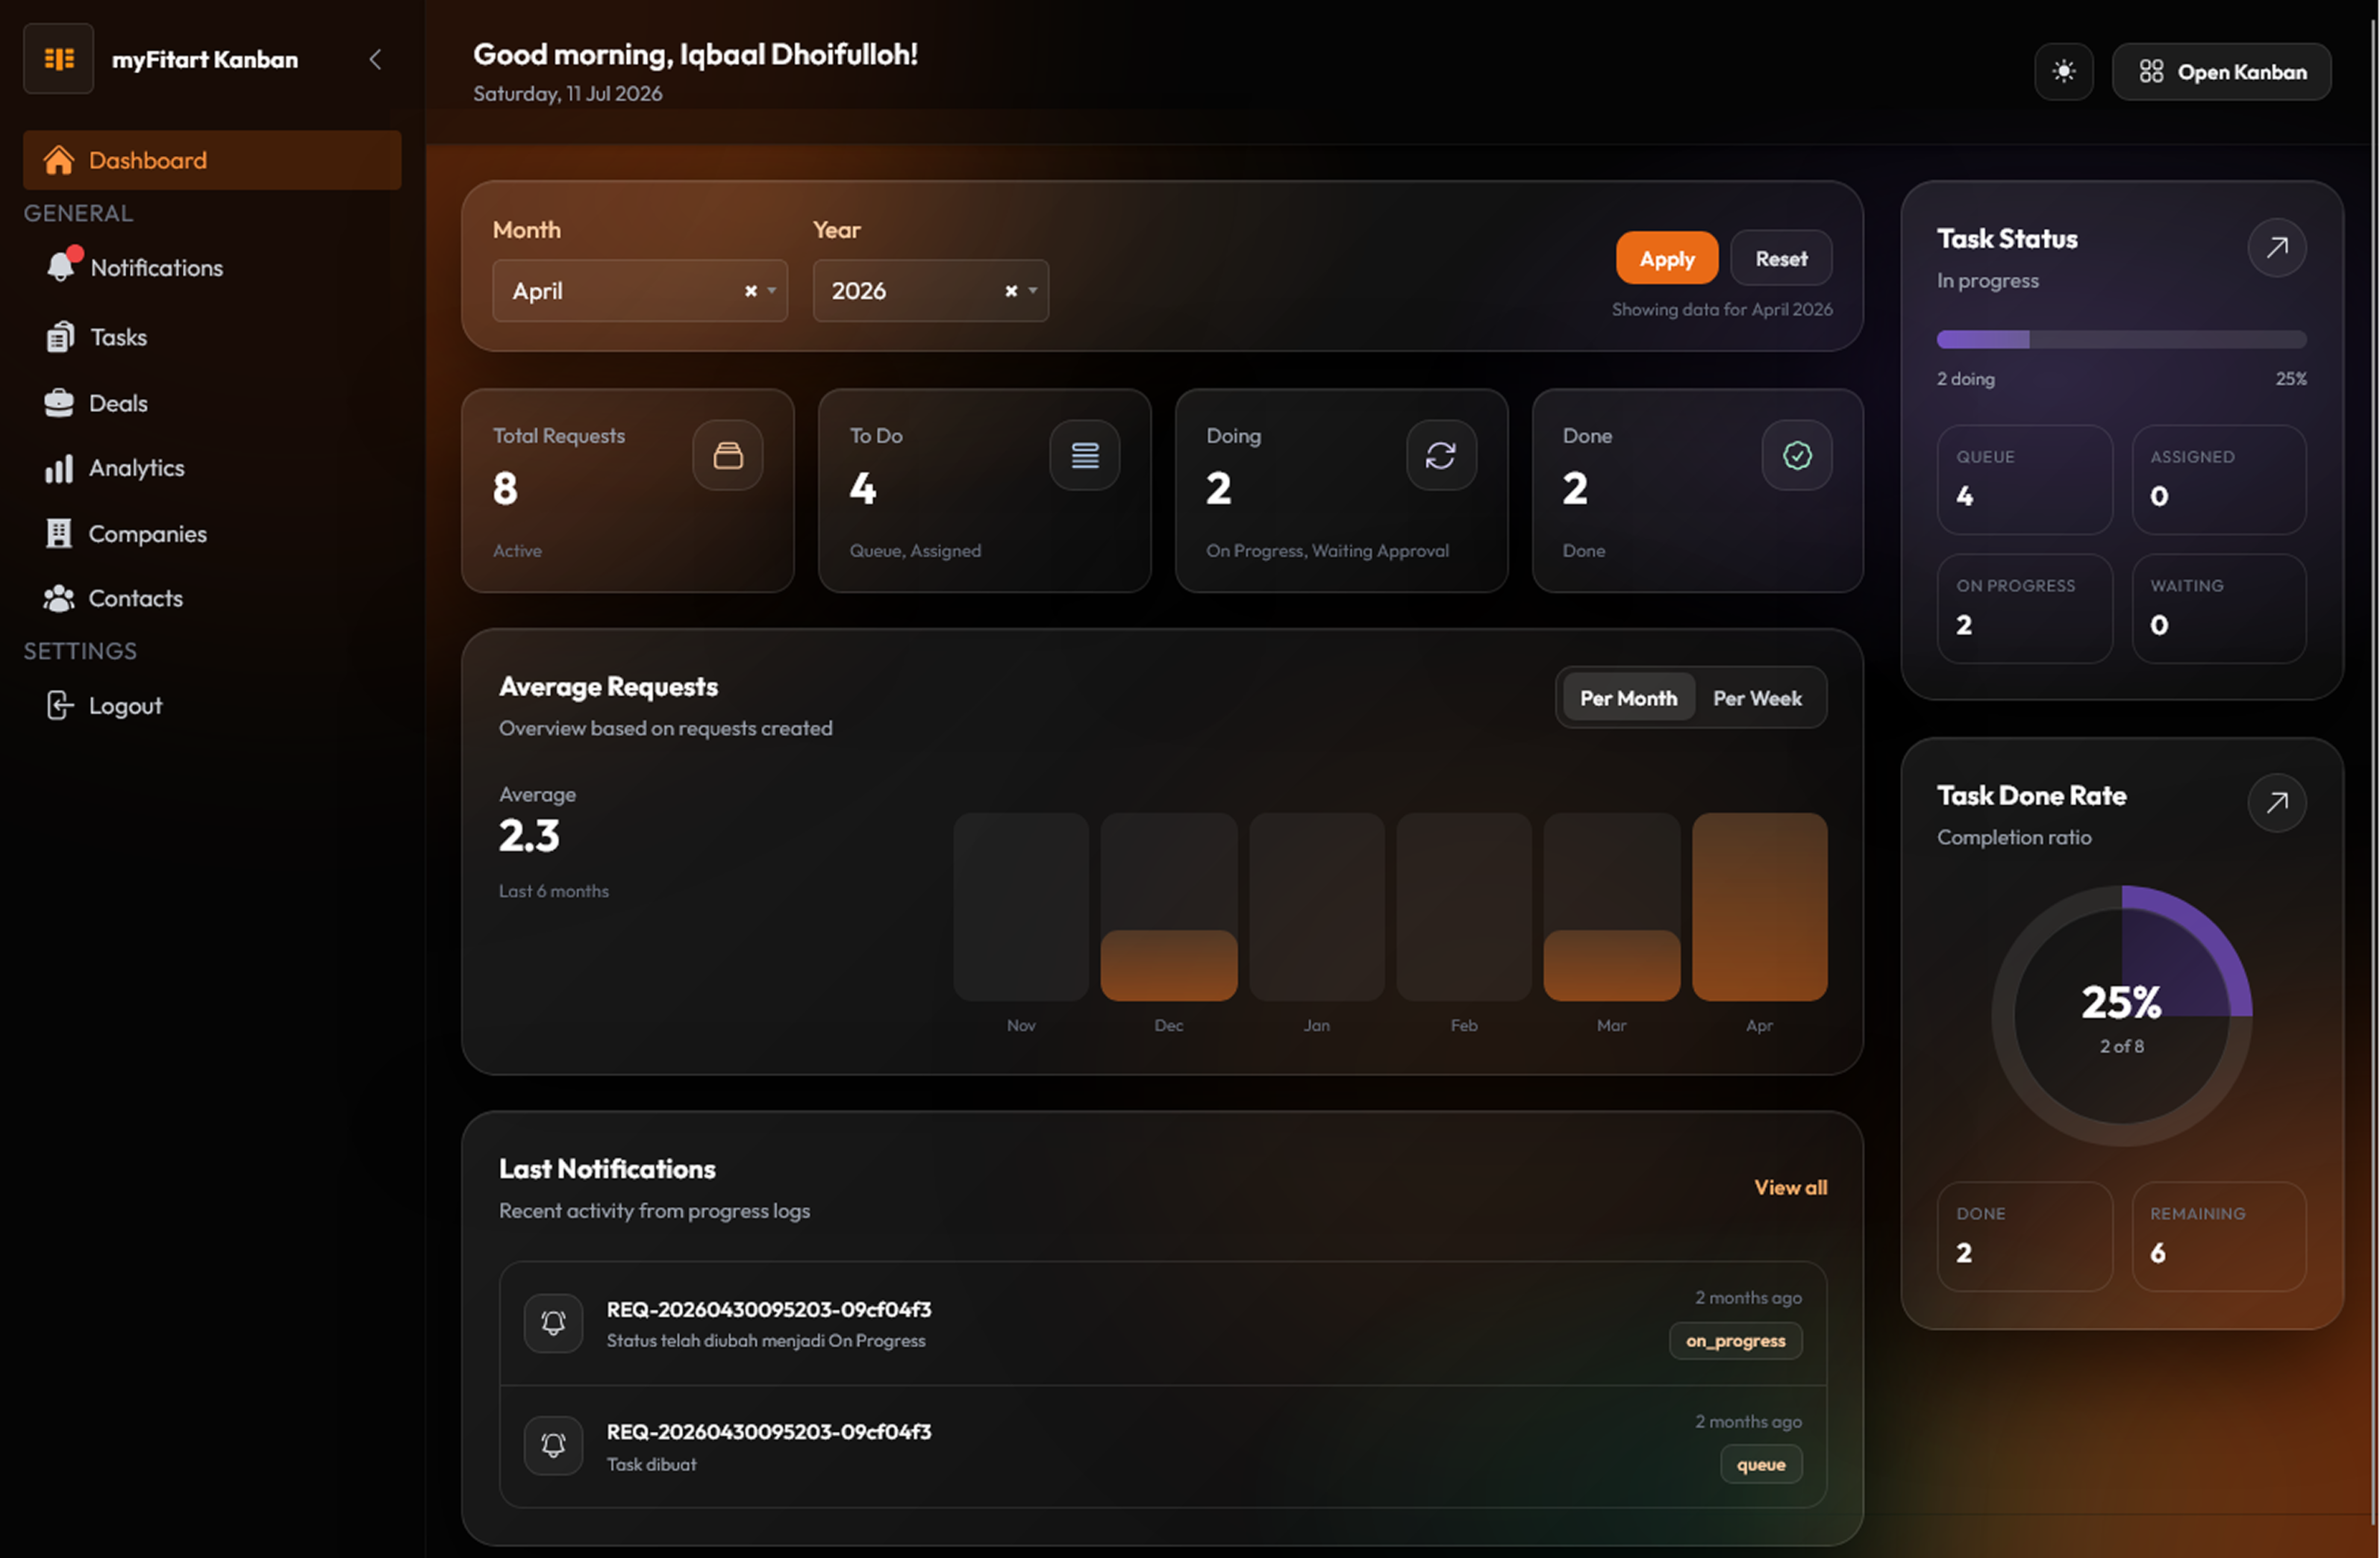The height and width of the screenshot is (1558, 2380).
Task: Open Task Done Rate arrow icon
Action: (2276, 802)
